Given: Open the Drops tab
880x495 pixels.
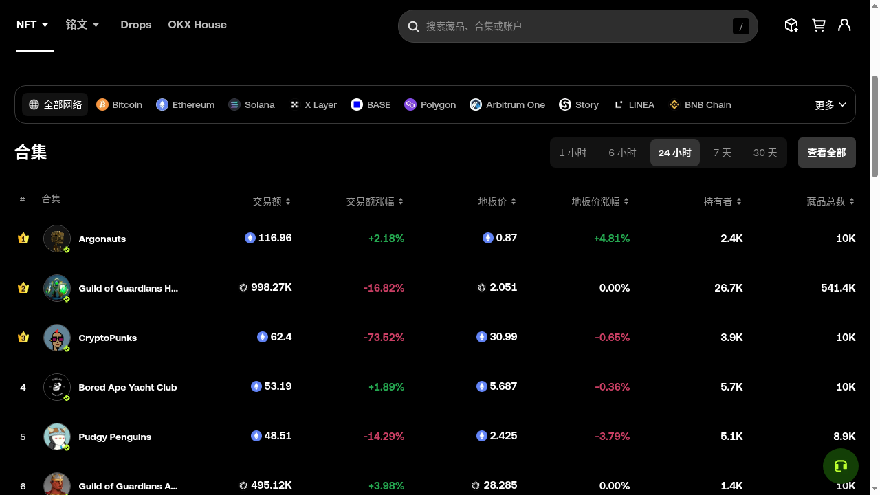Looking at the screenshot, I should (136, 25).
